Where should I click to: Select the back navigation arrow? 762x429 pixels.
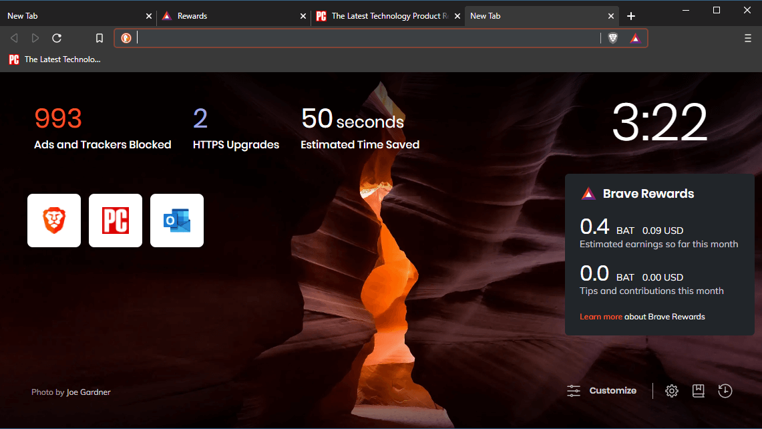click(13, 38)
